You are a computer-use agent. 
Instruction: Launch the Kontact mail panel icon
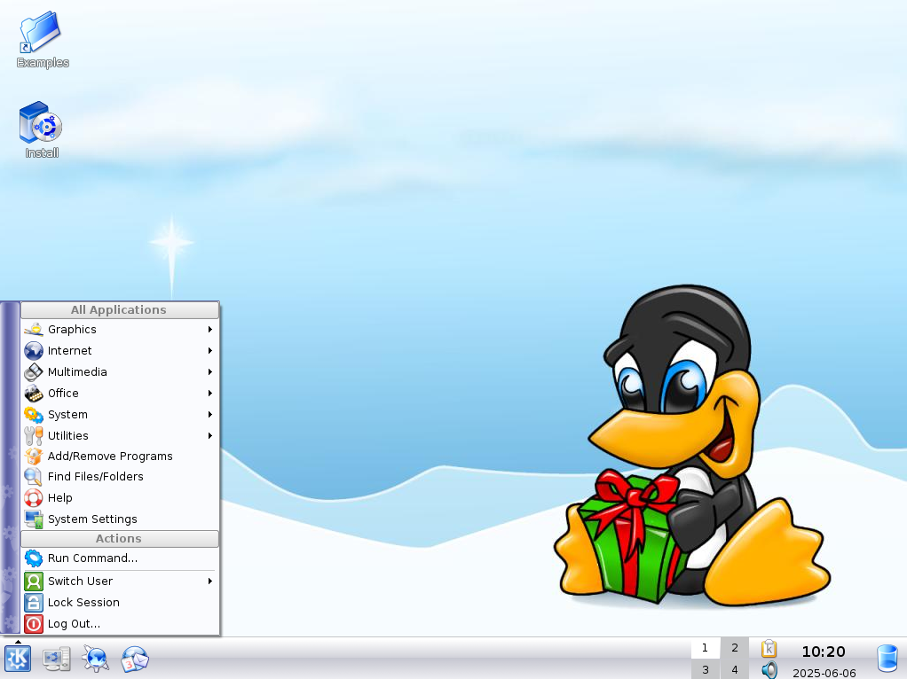(135, 659)
